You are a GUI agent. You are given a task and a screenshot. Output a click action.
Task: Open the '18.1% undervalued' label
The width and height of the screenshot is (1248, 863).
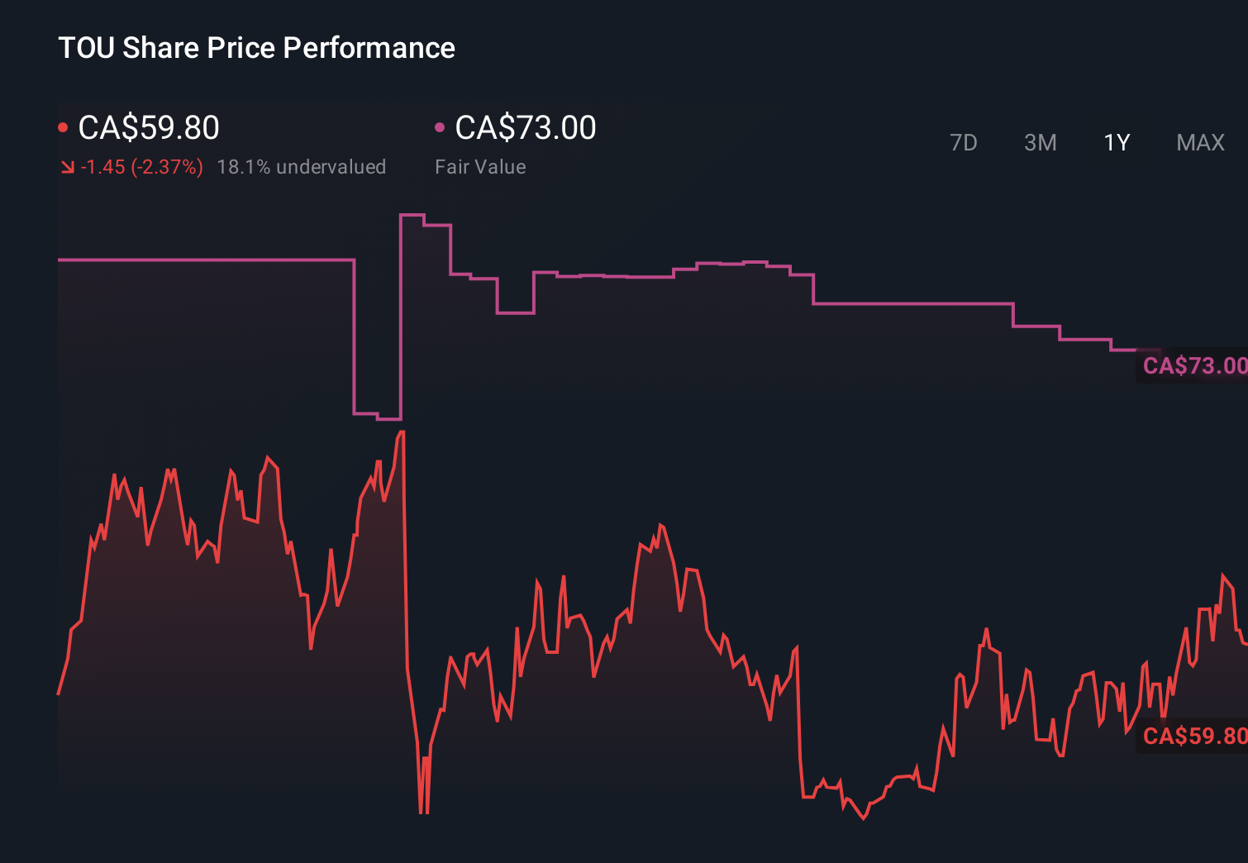(302, 166)
